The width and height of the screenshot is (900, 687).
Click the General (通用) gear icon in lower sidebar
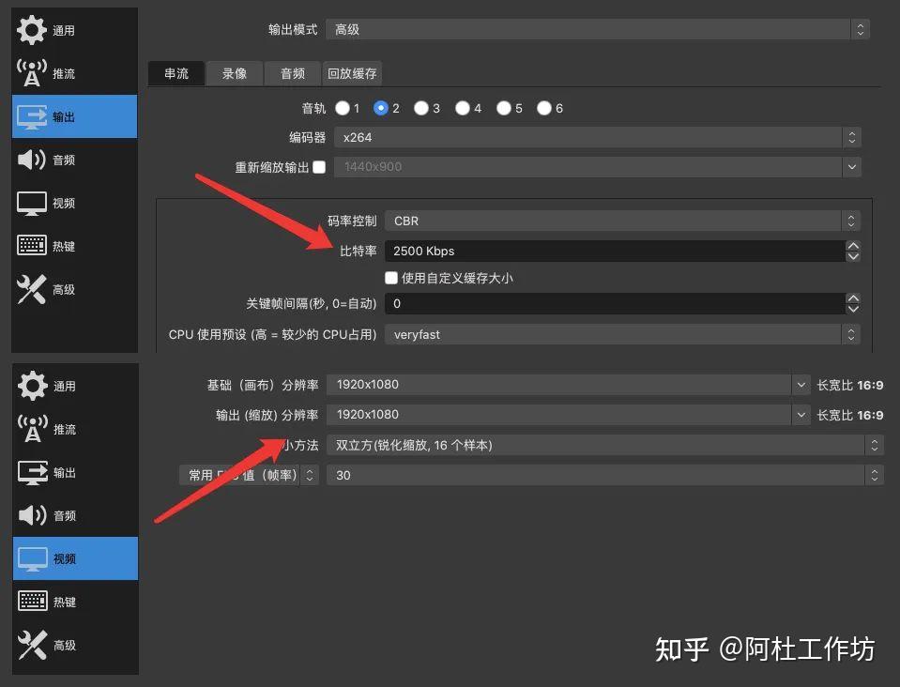click(x=32, y=386)
